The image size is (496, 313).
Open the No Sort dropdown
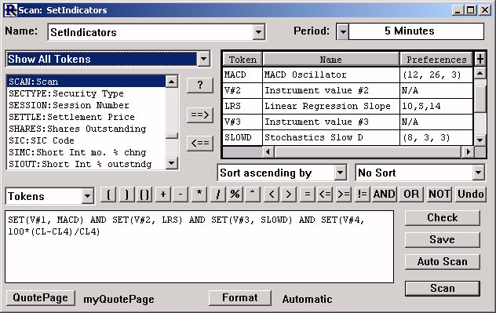pos(478,173)
